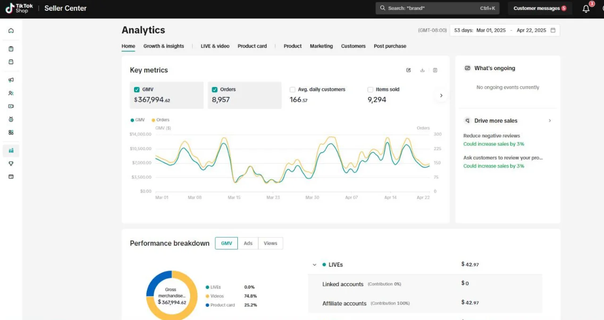Click the download icon in Key metrics
The image size is (604, 320).
coord(422,70)
